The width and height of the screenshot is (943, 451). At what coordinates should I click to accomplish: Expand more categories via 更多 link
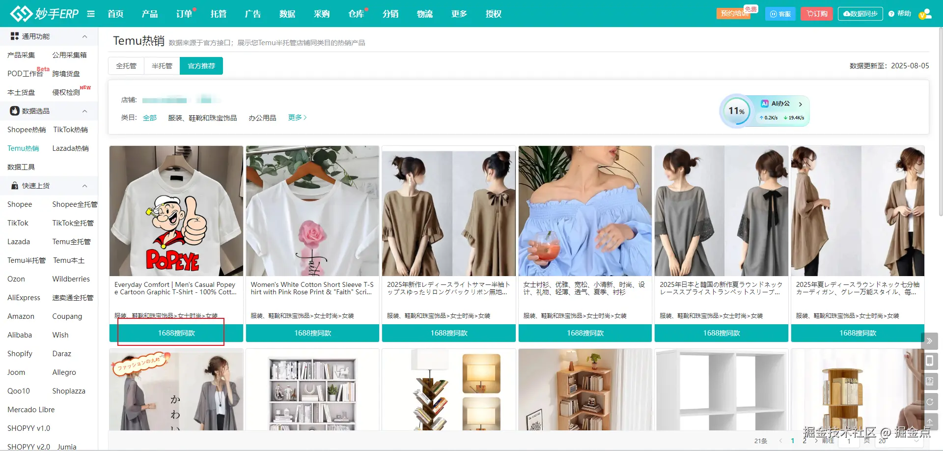coord(297,117)
